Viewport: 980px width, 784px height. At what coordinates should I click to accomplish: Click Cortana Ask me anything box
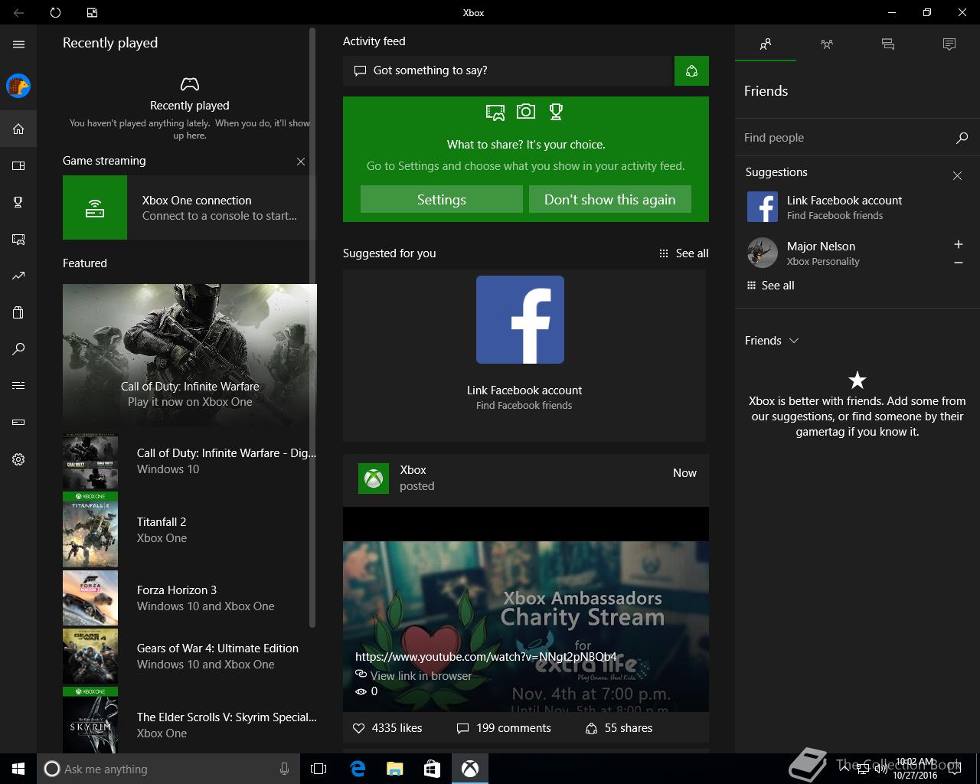[x=167, y=769]
